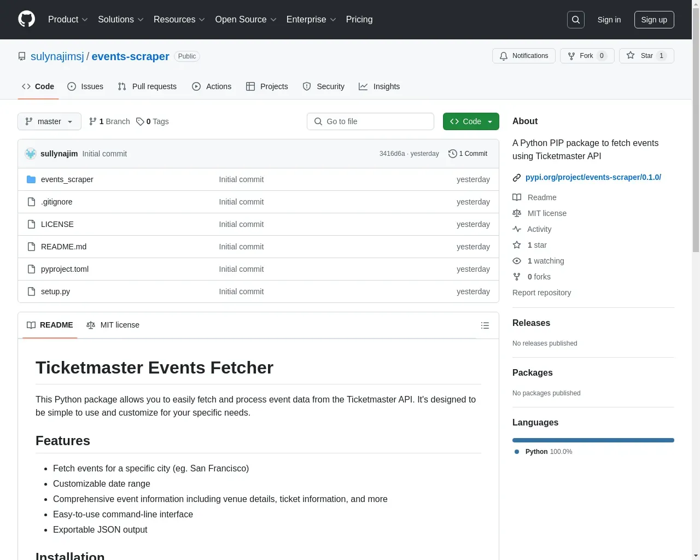Click the Fork count 0 badge
700x560 pixels.
pyautogui.click(x=602, y=56)
